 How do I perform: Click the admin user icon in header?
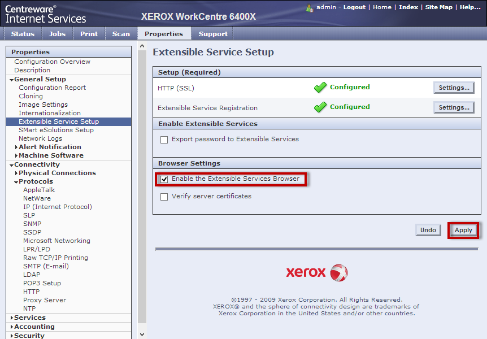310,8
